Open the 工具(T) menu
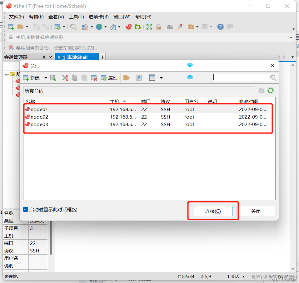Viewport: 299px width, 283px height. pyautogui.click(x=76, y=17)
